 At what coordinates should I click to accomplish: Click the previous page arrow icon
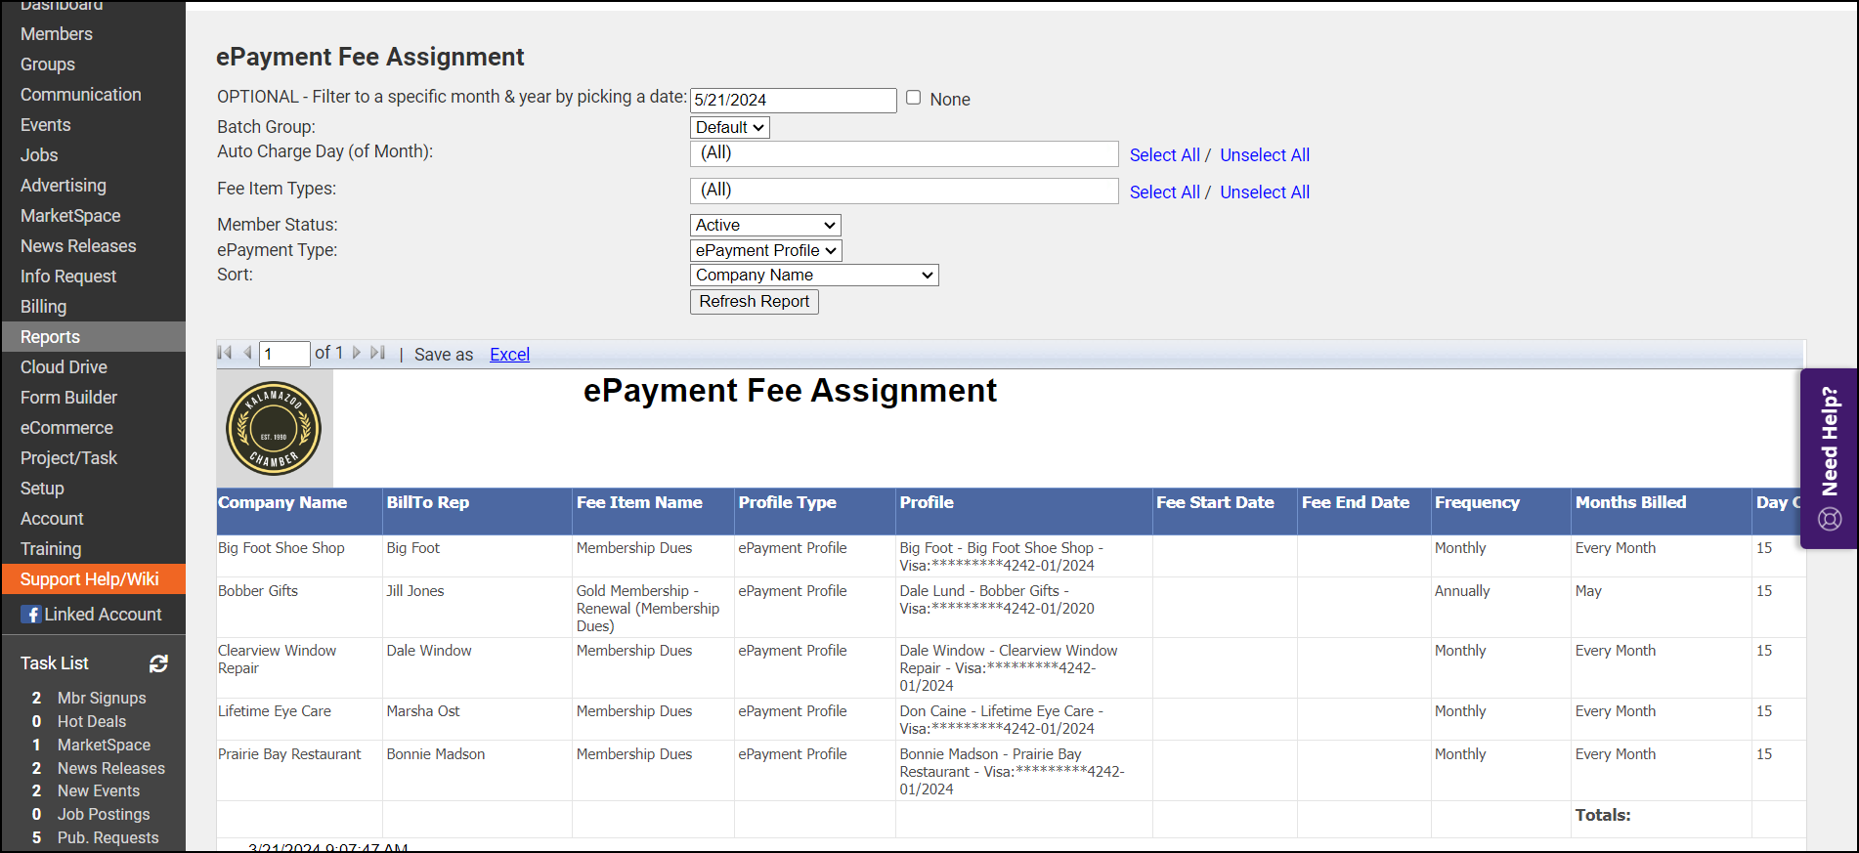(x=247, y=353)
